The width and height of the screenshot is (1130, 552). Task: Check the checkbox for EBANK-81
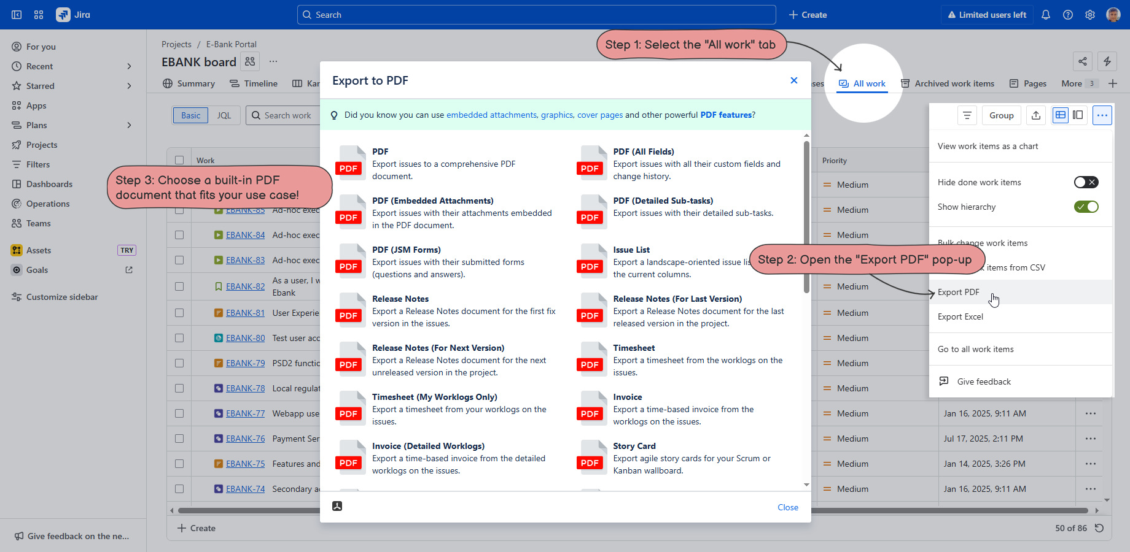(x=179, y=313)
